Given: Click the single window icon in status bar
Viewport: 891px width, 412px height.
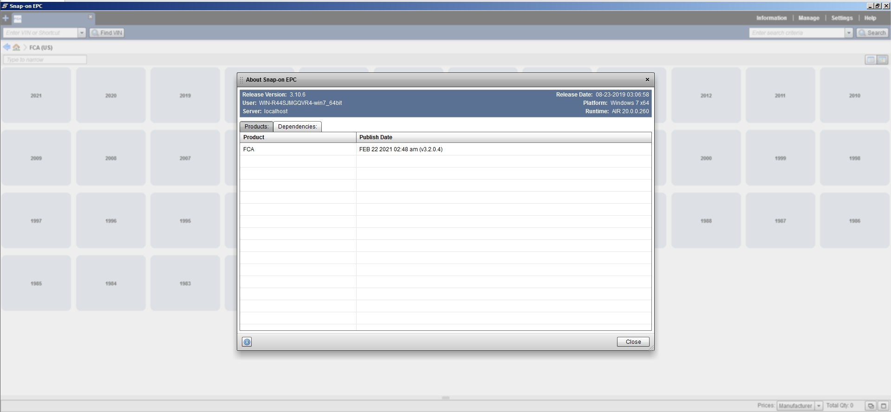Looking at the screenshot, I should pos(883,406).
